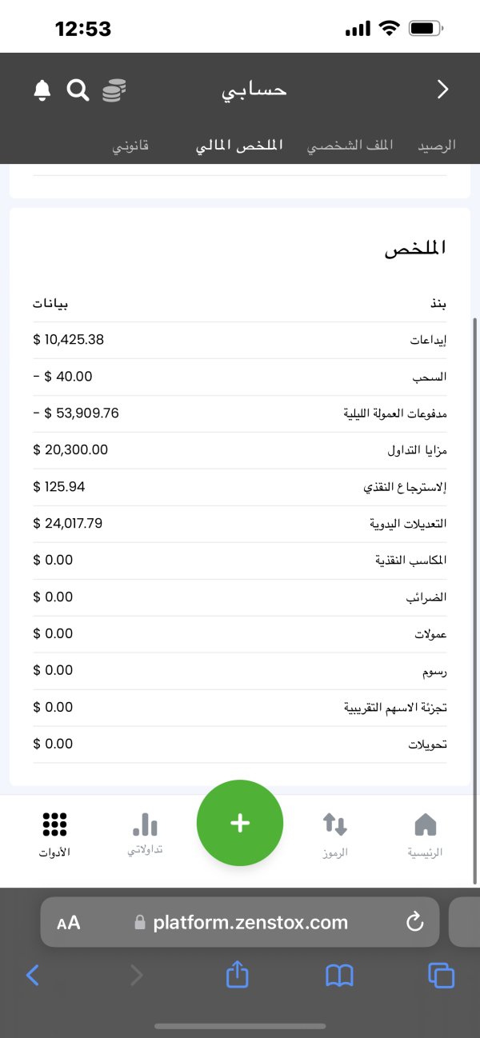Screen dimensions: 480x1038
Task: Open the Safari bookmarks icon
Action: click(x=339, y=975)
